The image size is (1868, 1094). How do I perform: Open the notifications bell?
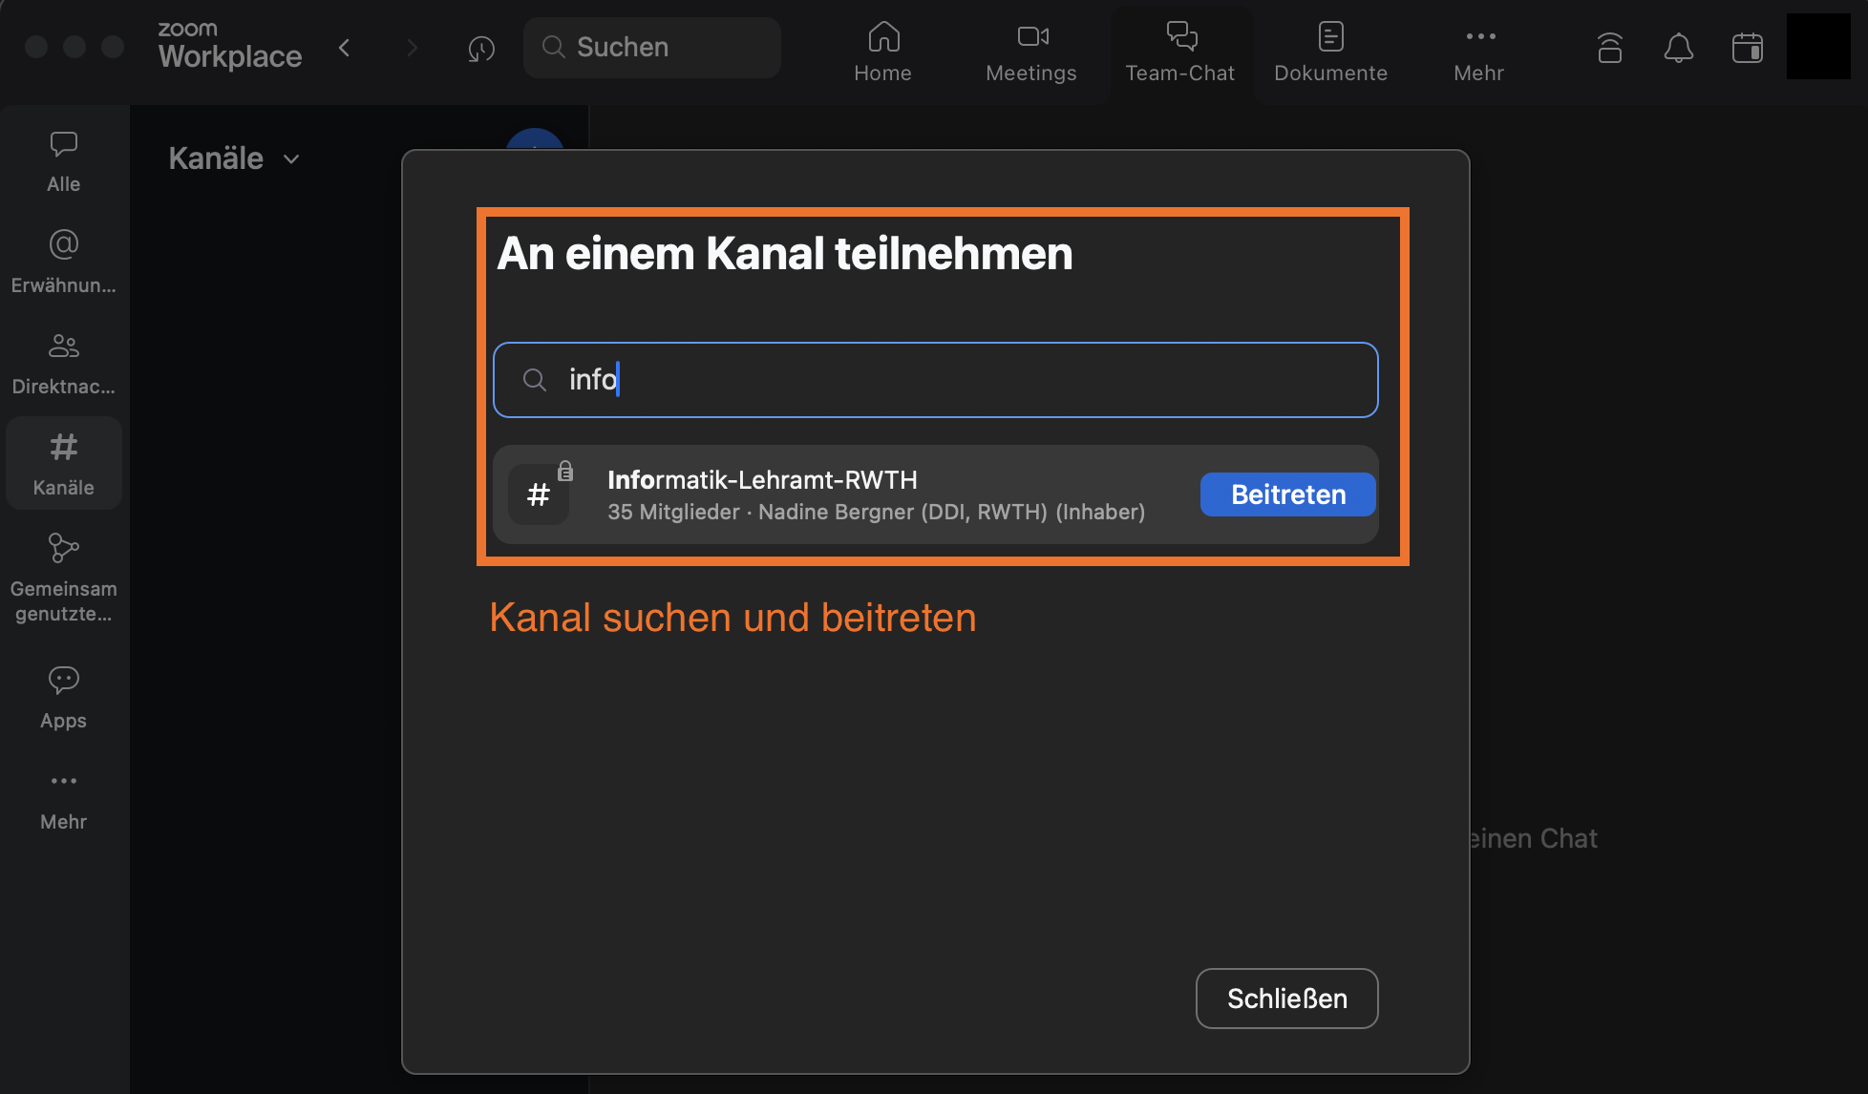coord(1679,47)
